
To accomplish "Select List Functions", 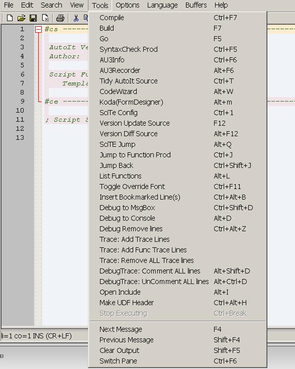I will 177,176.
